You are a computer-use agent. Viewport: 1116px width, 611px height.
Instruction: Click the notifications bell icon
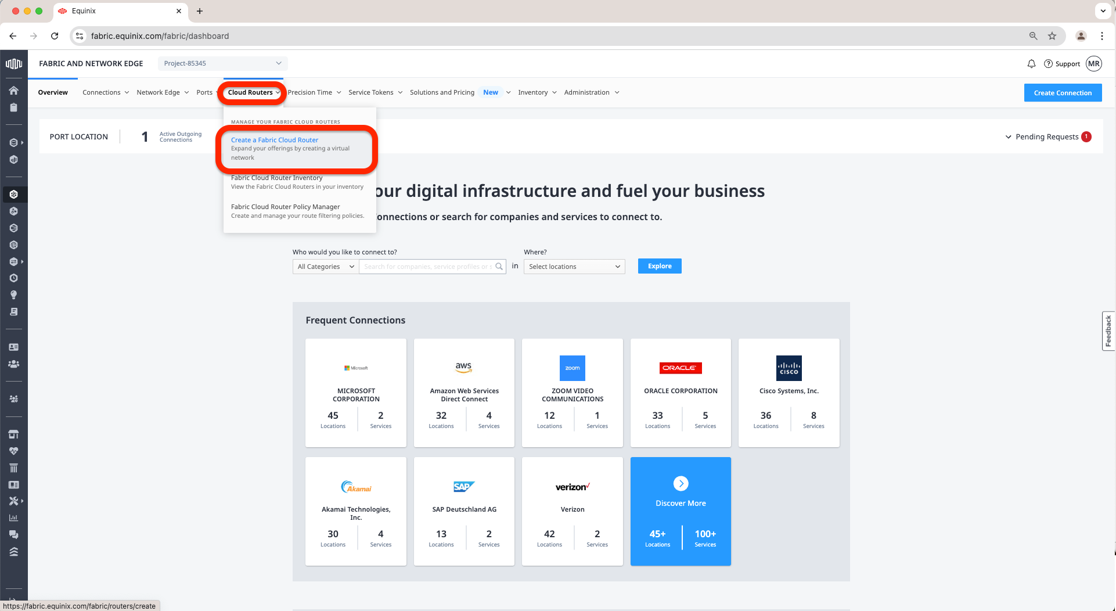tap(1031, 64)
